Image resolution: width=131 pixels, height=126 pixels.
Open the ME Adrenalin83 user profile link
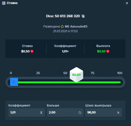tap(76, 27)
